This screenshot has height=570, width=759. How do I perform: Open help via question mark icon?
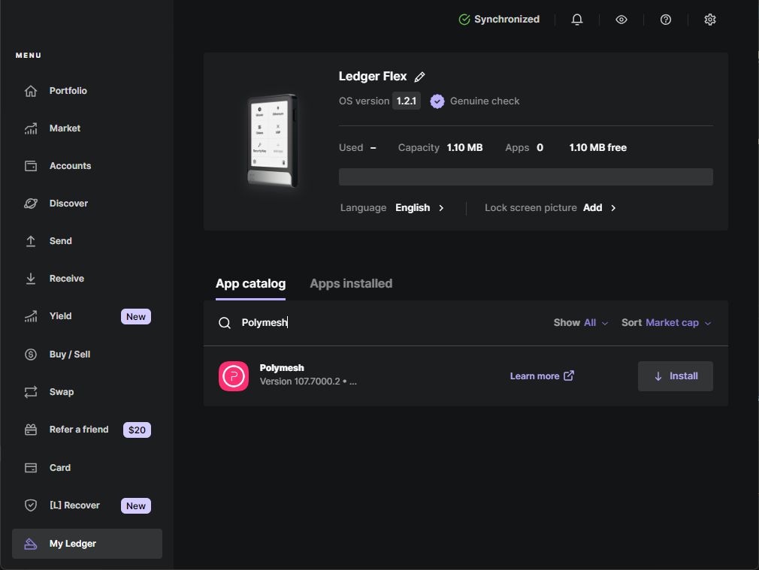666,20
